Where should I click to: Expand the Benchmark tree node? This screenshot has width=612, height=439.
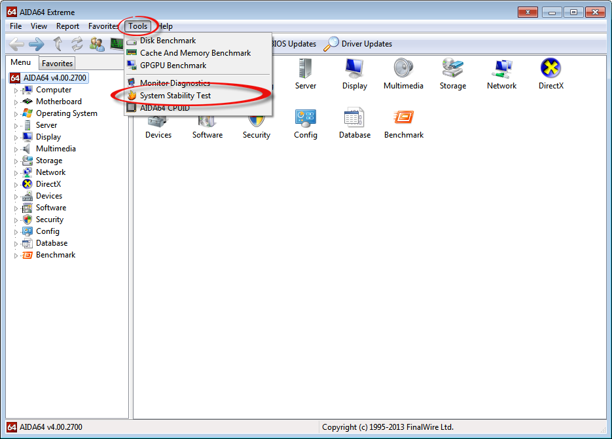[x=16, y=256]
